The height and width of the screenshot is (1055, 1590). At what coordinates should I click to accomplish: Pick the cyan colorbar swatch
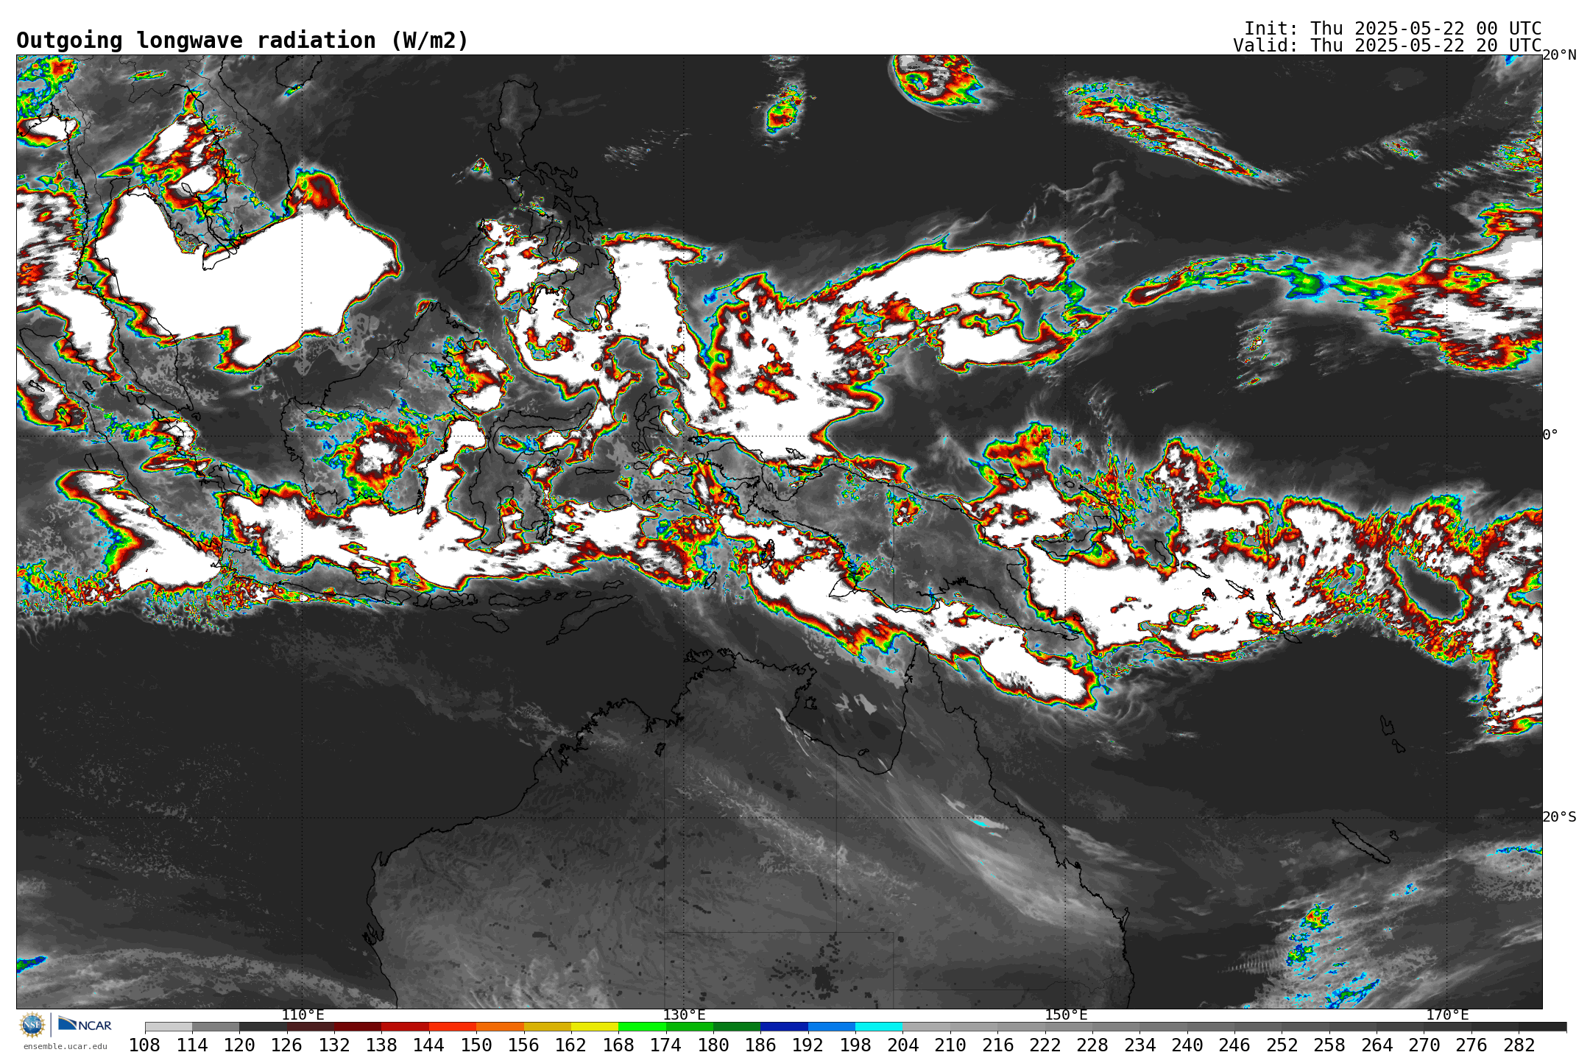pos(879,1026)
